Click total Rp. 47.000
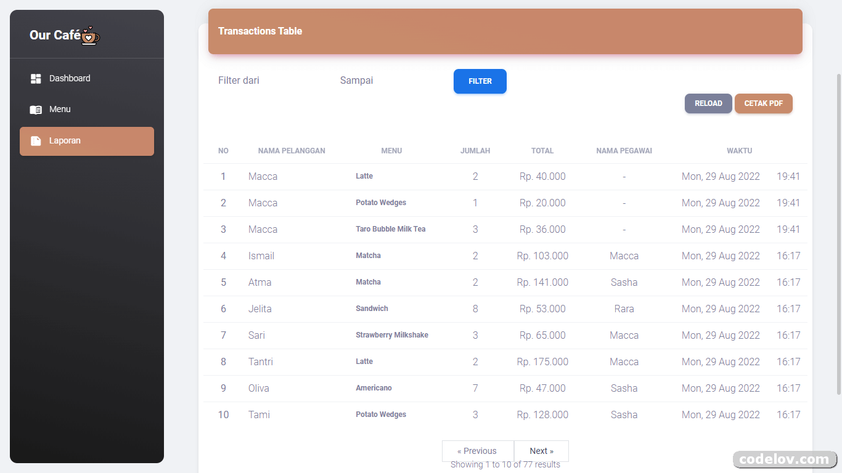This screenshot has width=842, height=473. pos(542,388)
